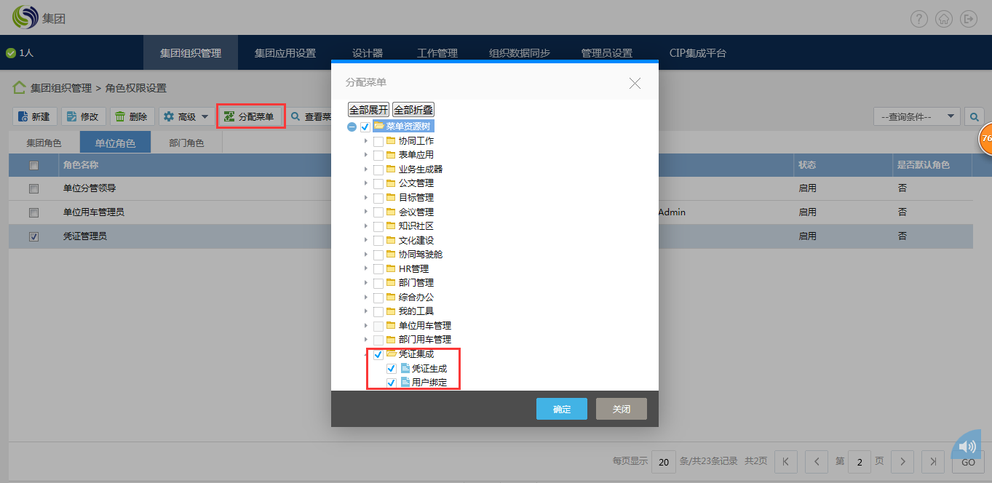
Task: Click the breadcrumb house icon
Action: tap(19, 87)
